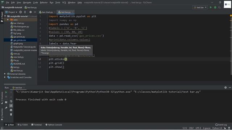Hide the Run tool window

[230, 87]
